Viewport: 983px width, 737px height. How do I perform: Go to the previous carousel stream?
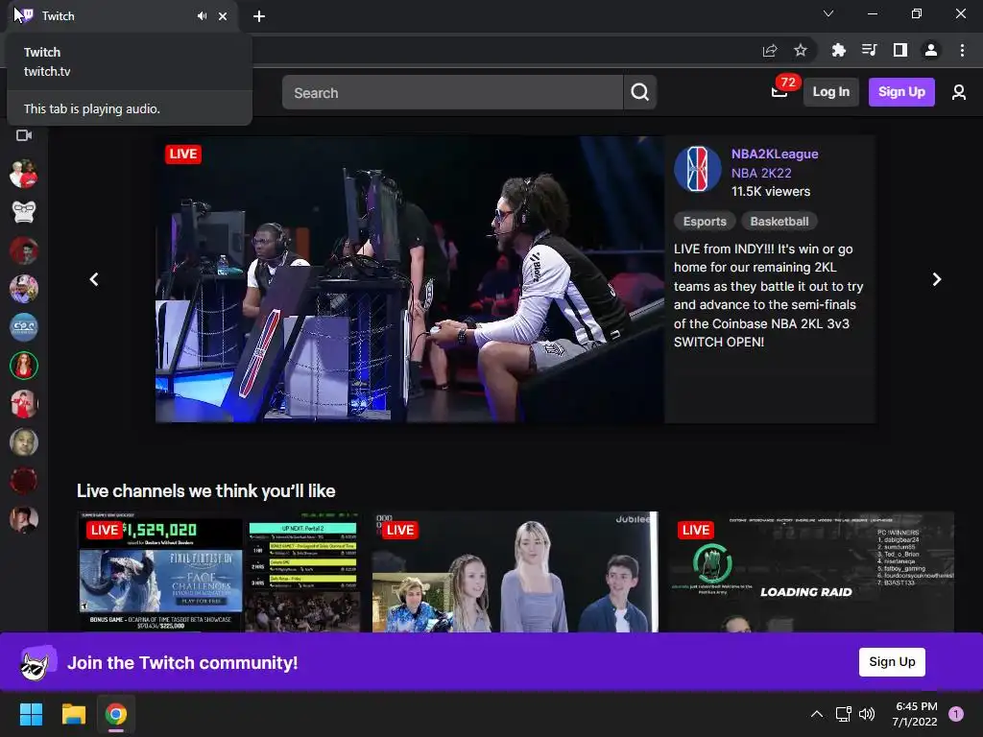(94, 279)
